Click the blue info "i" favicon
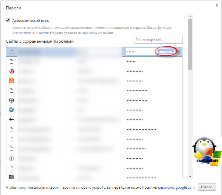This screenshot has width=222, height=195. (12, 158)
